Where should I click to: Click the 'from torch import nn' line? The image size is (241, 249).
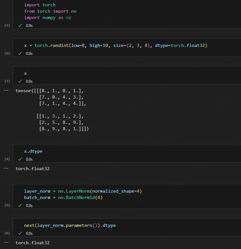click(x=50, y=11)
